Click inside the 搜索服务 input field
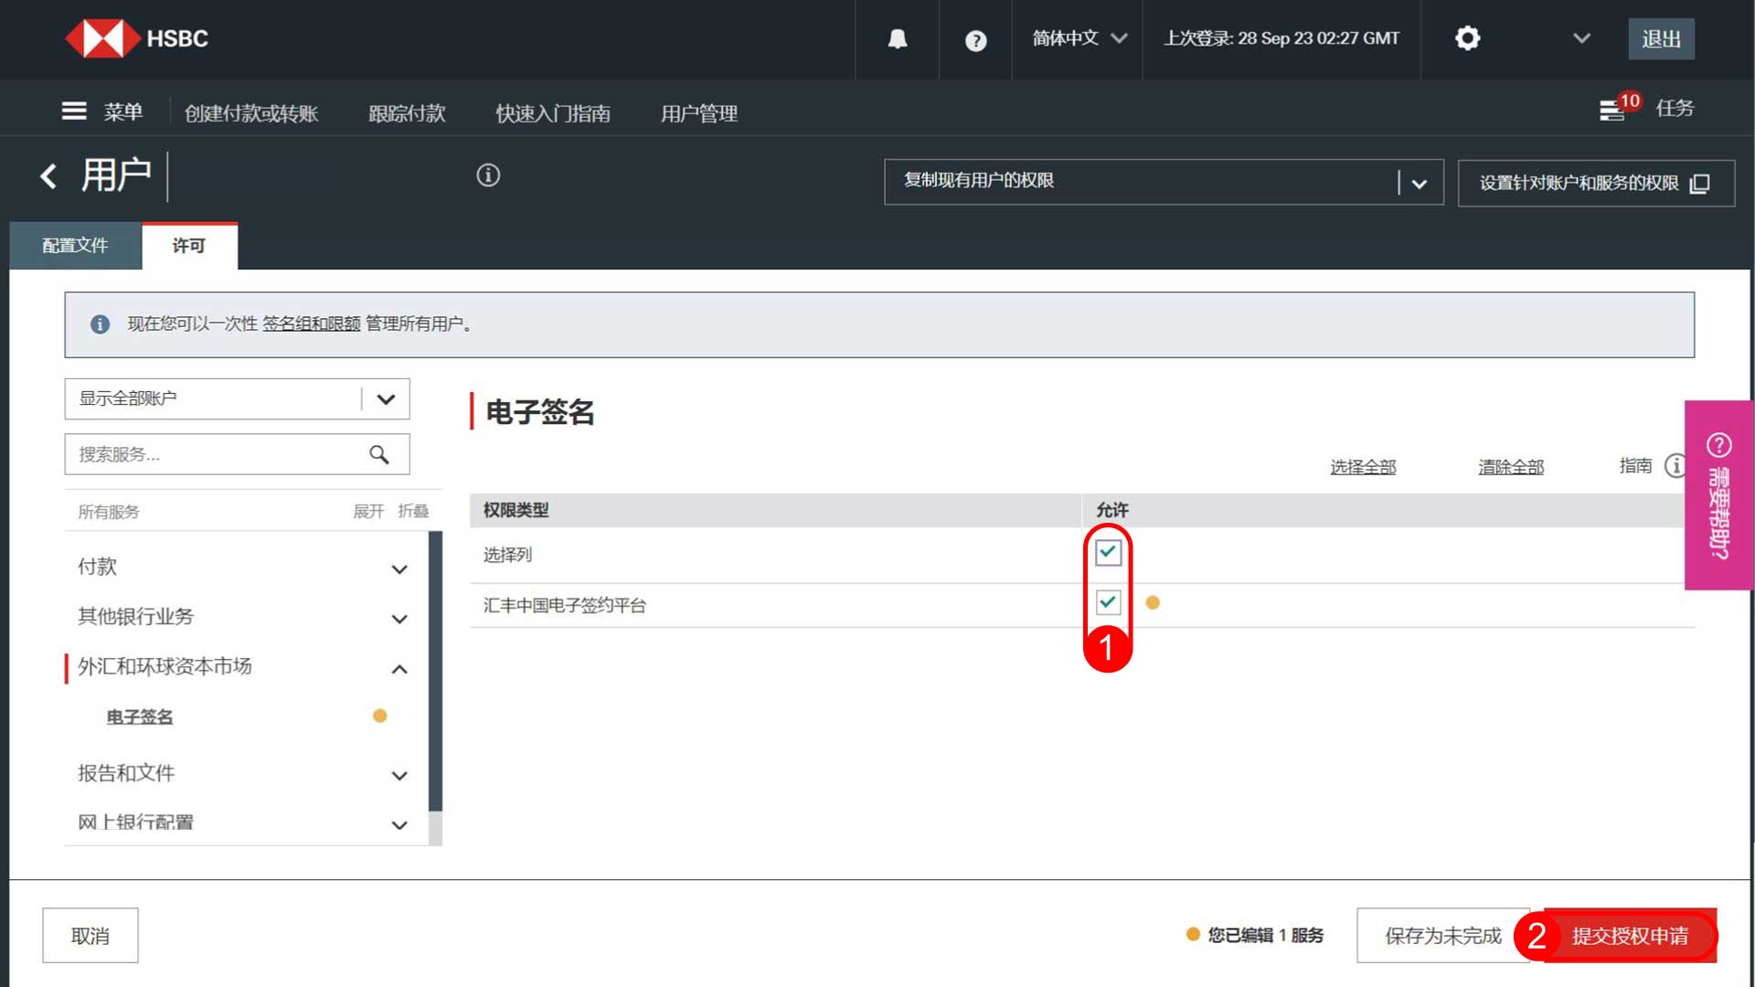The width and height of the screenshot is (1755, 987). point(210,454)
